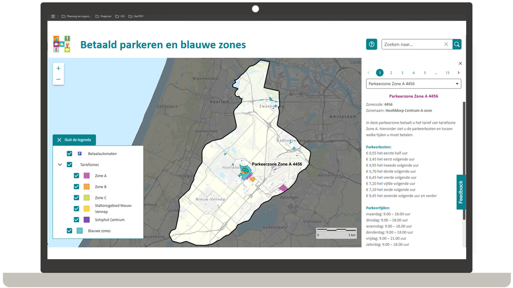
Task: Click the Betaalautomaten P legend icon
Action: pyautogui.click(x=80, y=154)
